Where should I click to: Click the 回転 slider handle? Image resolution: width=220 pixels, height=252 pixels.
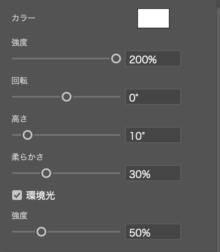[67, 97]
